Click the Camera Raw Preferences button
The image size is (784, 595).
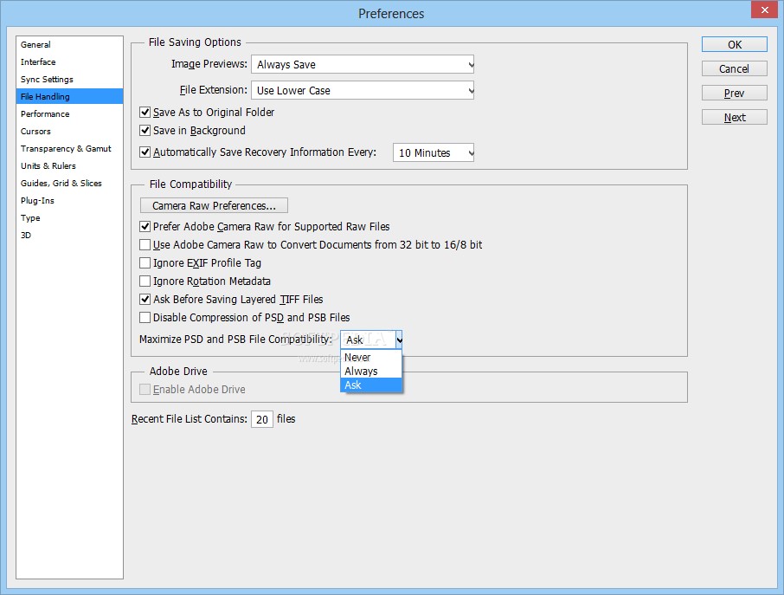pos(214,205)
